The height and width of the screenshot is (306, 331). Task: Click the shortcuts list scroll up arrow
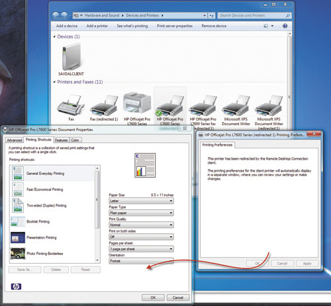click(x=97, y=168)
